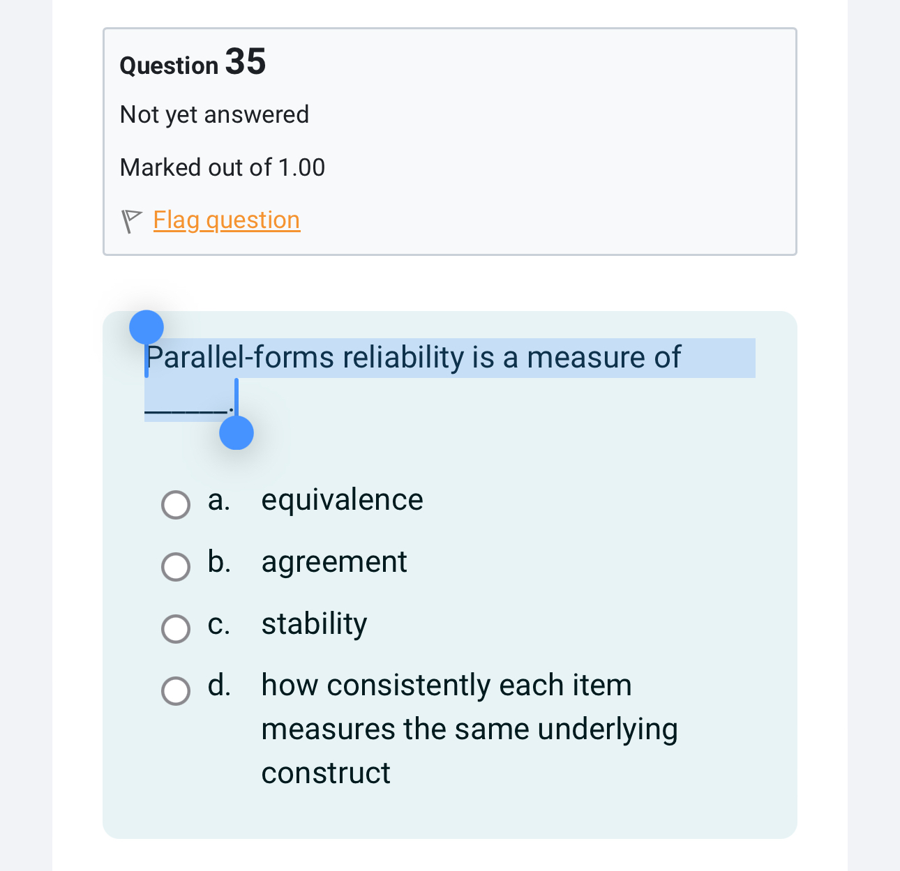Open the Flag question link
Image resolution: width=900 pixels, height=871 pixels.
point(226,220)
